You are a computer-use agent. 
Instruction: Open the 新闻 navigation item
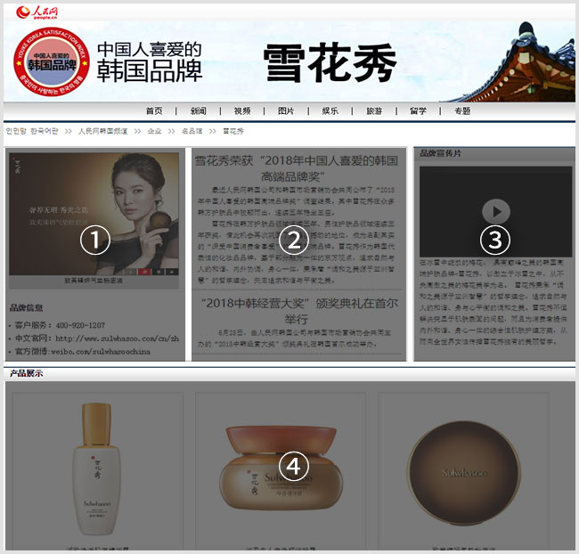(x=199, y=110)
